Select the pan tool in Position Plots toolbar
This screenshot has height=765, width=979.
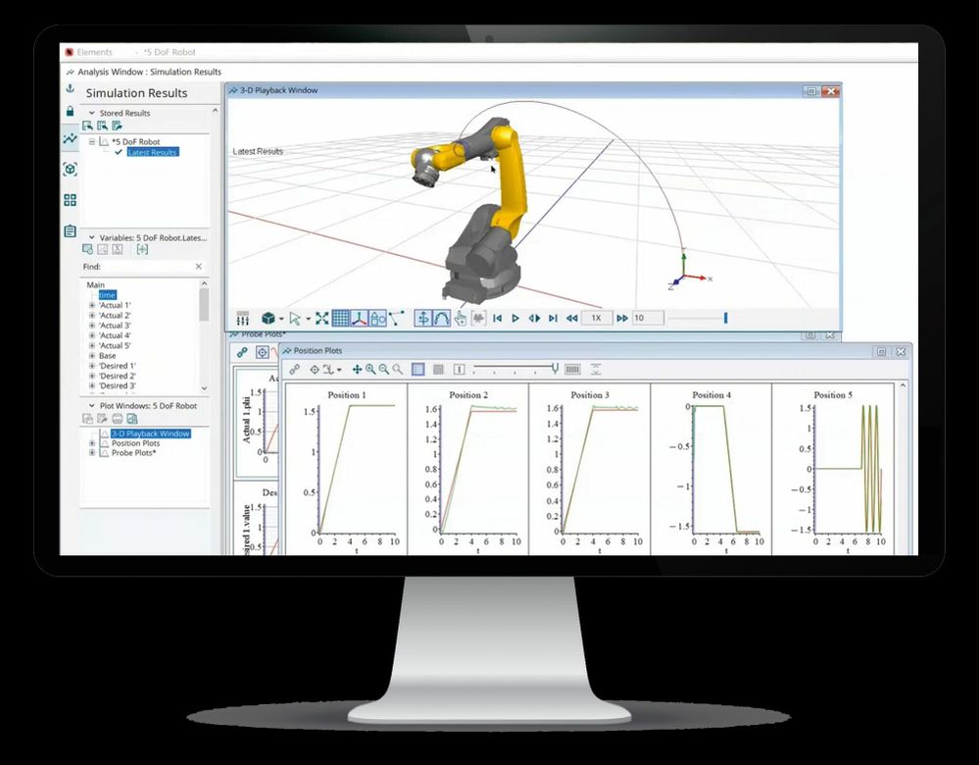tap(357, 369)
